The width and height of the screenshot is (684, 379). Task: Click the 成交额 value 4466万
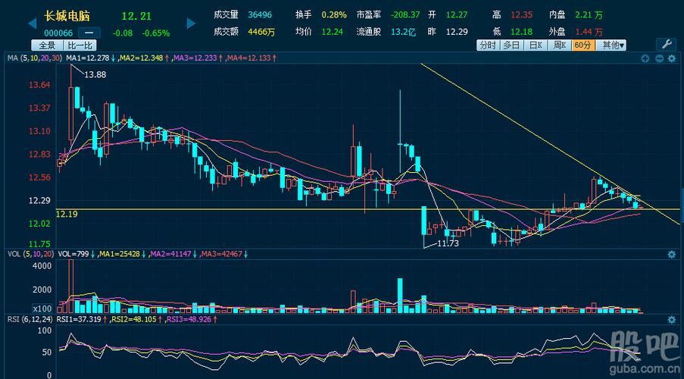[x=261, y=32]
